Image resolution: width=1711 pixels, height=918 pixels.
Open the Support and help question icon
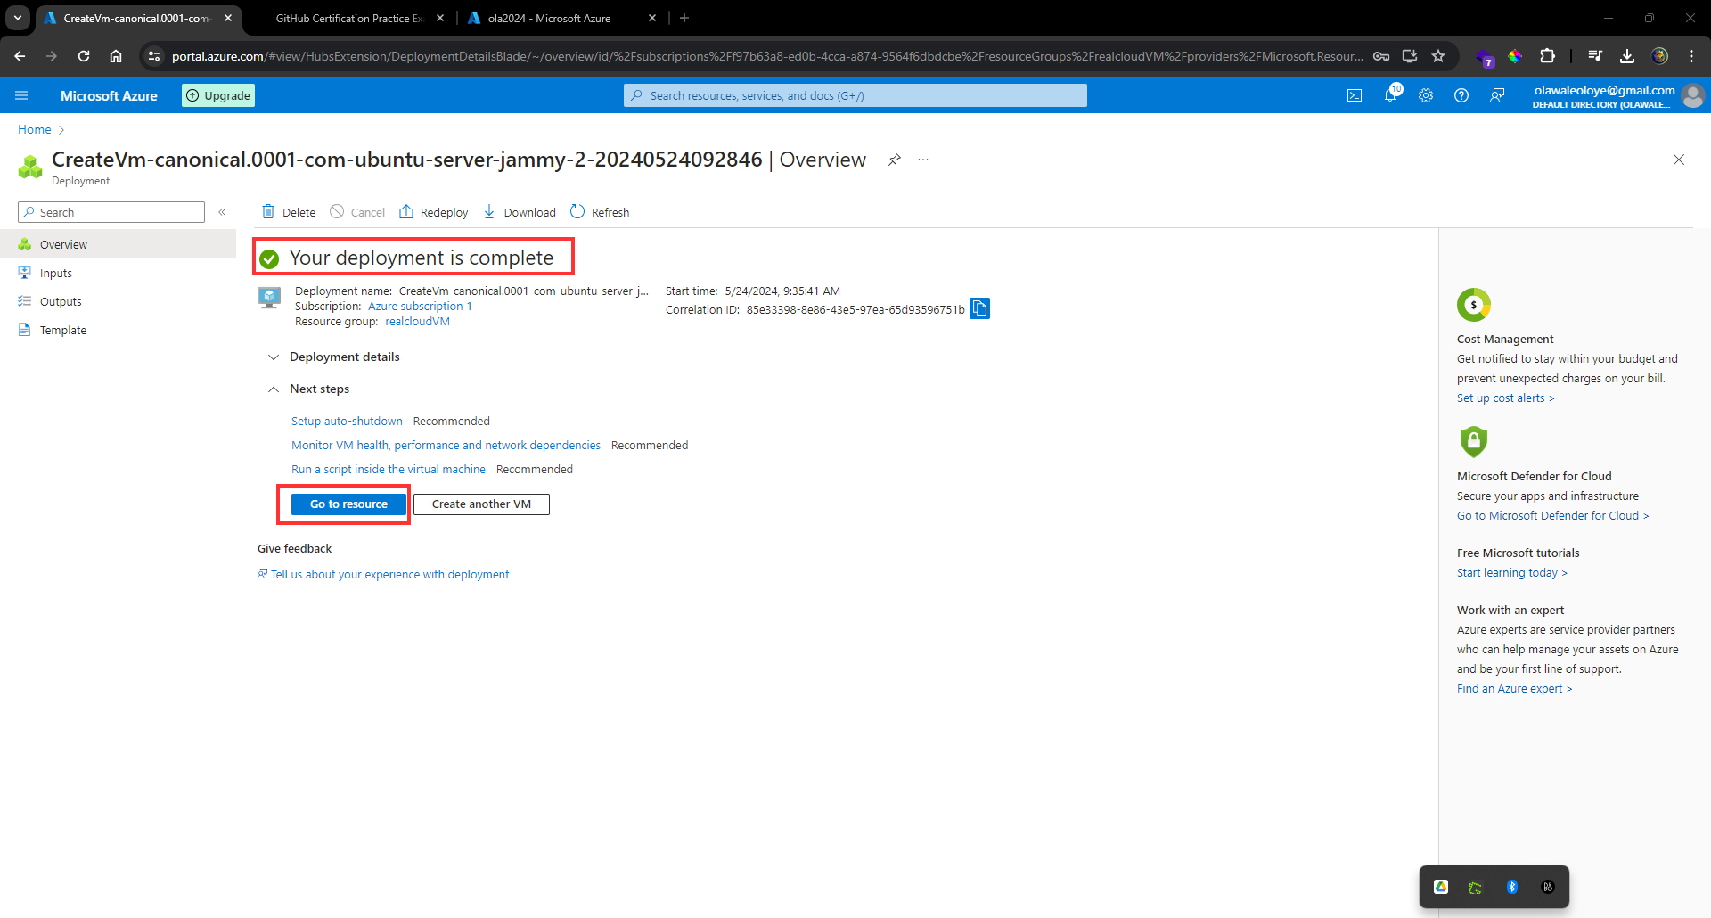click(1461, 95)
